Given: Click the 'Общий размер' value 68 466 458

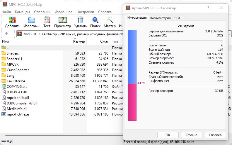Looking at the screenshot, I should tap(215, 54).
